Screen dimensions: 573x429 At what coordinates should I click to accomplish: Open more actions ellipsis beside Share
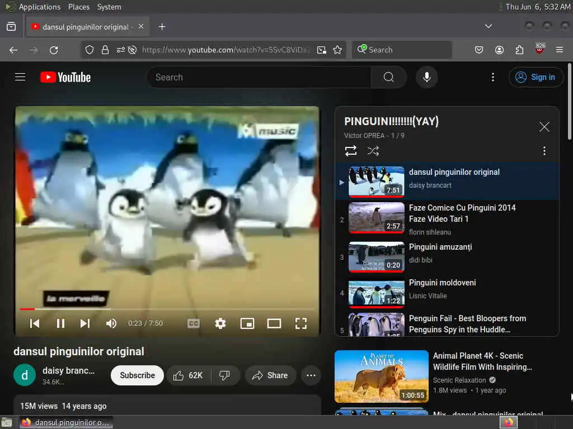pyautogui.click(x=311, y=375)
